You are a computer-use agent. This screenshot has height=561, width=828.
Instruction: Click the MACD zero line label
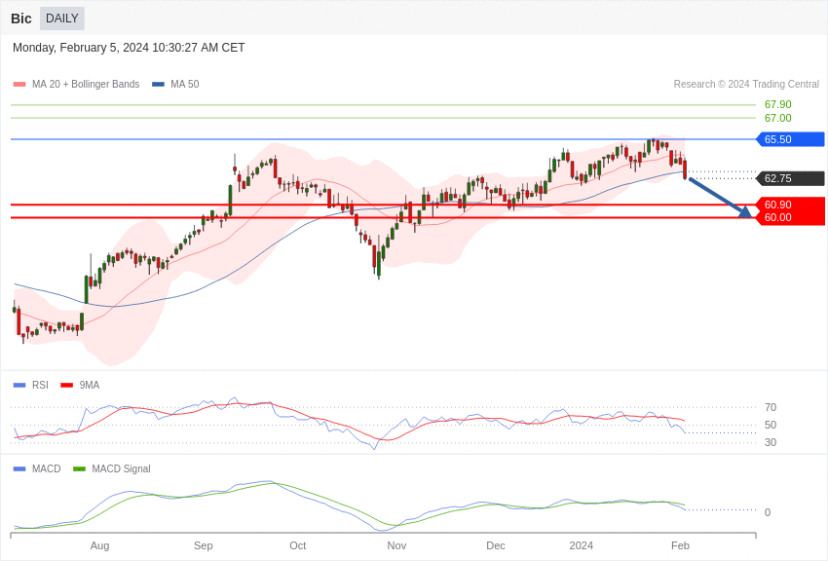tap(768, 512)
